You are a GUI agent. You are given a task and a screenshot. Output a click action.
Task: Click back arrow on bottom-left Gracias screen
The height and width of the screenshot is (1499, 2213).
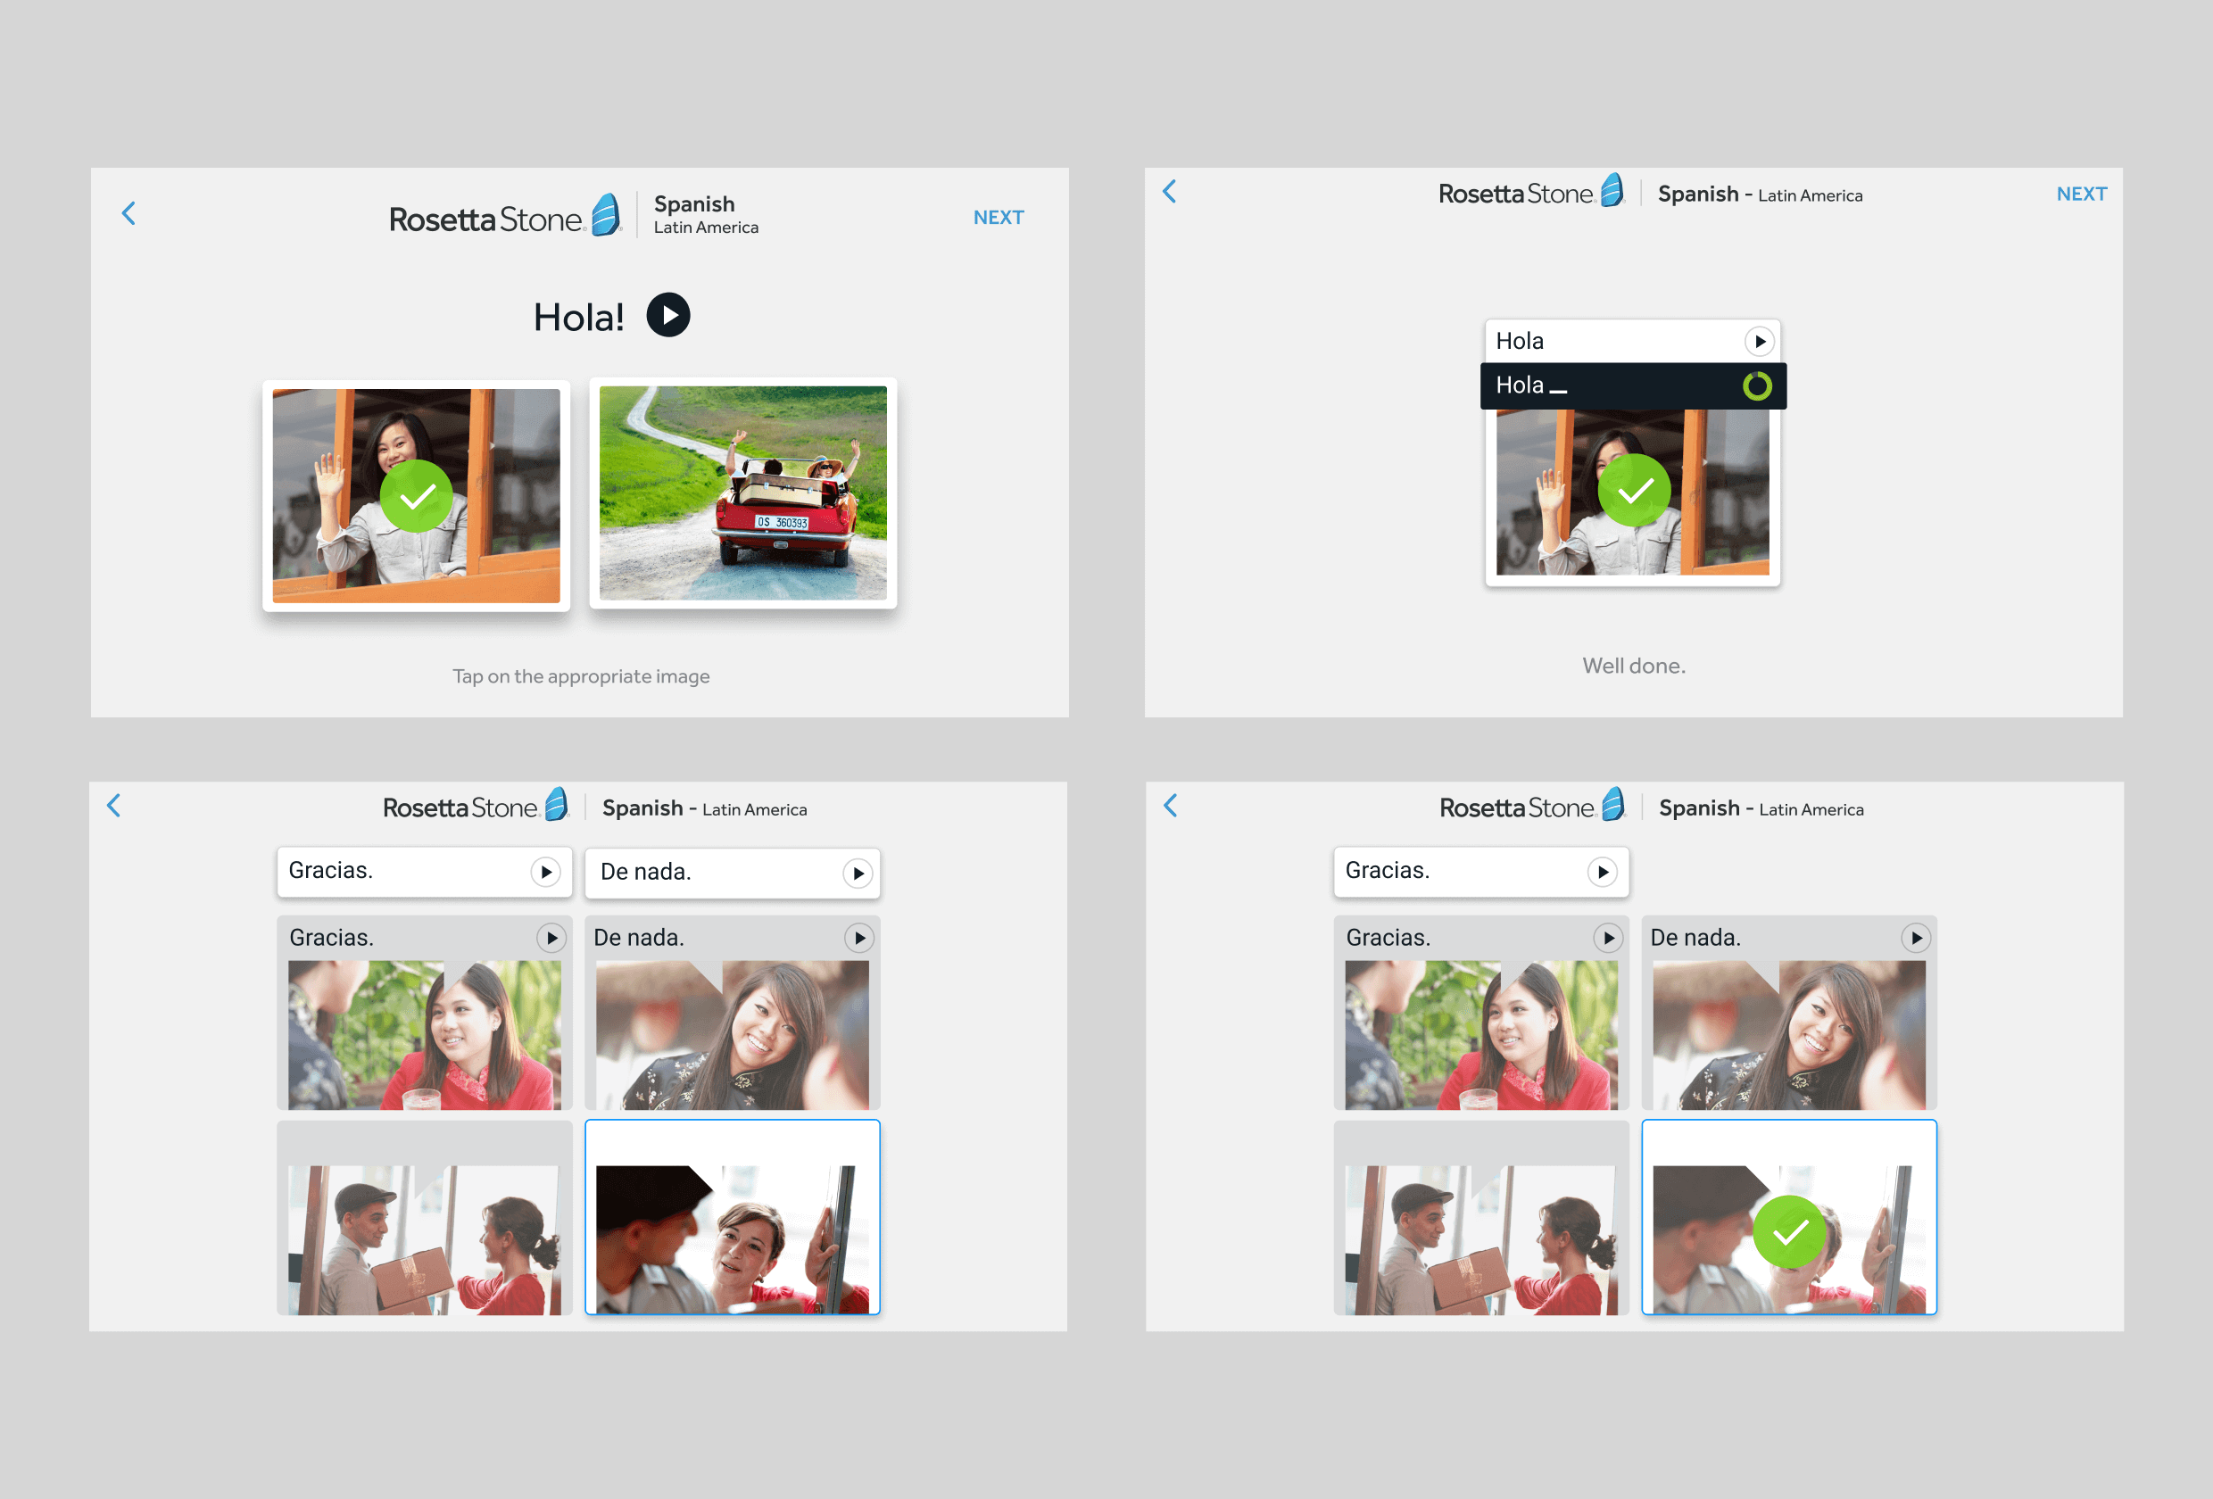click(114, 806)
